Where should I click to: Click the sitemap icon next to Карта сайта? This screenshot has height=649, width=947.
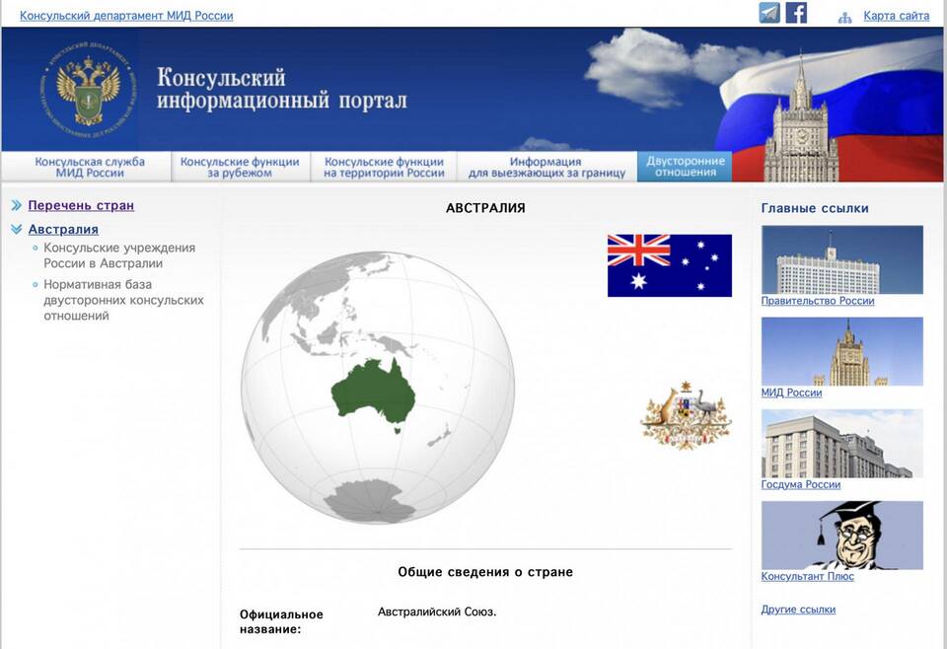844,17
